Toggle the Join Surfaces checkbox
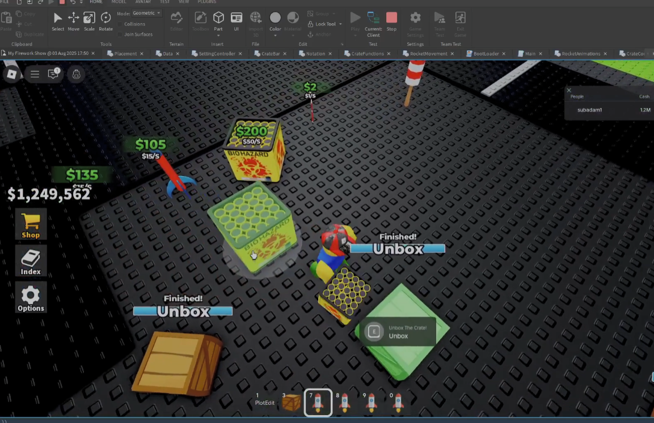Screen dimensions: 654x423 [x=120, y=35]
